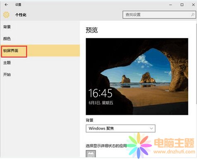Maximize the Settings window
197x161 pixels.
point(182,5)
